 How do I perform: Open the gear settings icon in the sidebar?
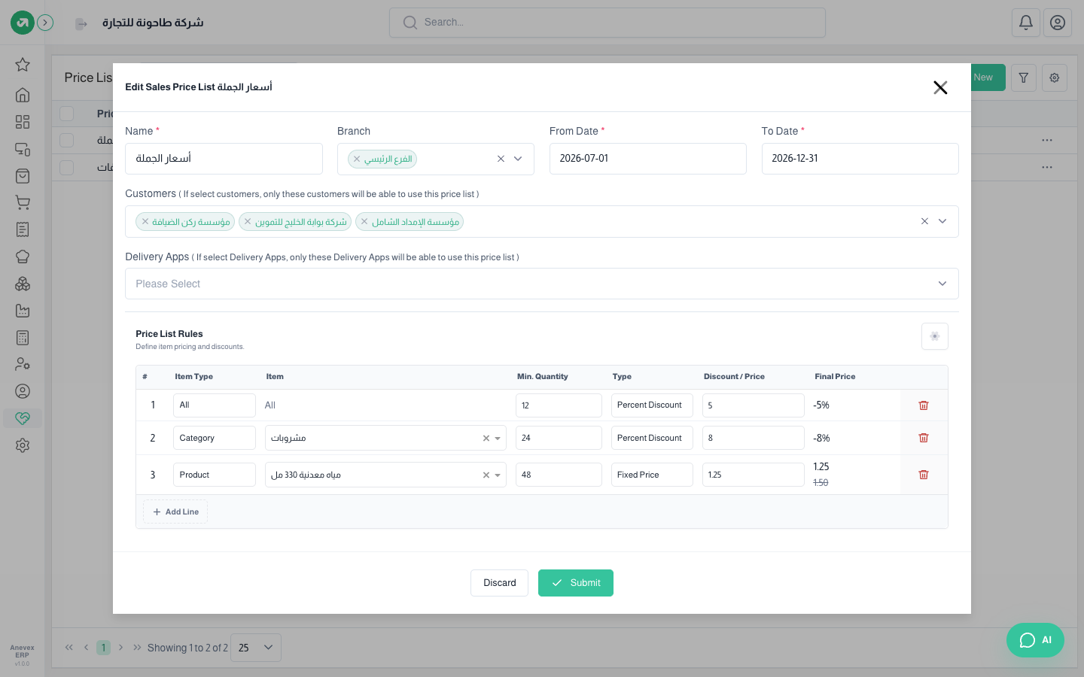(23, 445)
